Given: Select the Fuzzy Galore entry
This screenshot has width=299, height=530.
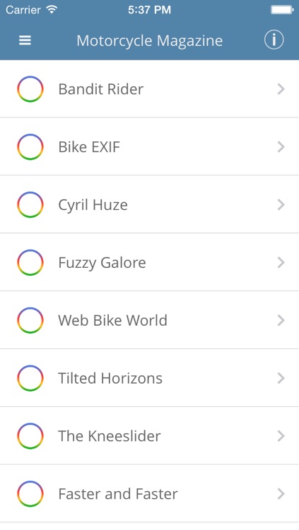Looking at the screenshot, I should (x=150, y=262).
